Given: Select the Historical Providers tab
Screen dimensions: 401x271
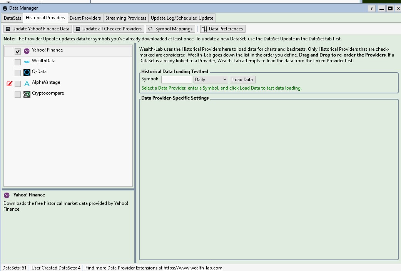Looking at the screenshot, I should point(45,18).
